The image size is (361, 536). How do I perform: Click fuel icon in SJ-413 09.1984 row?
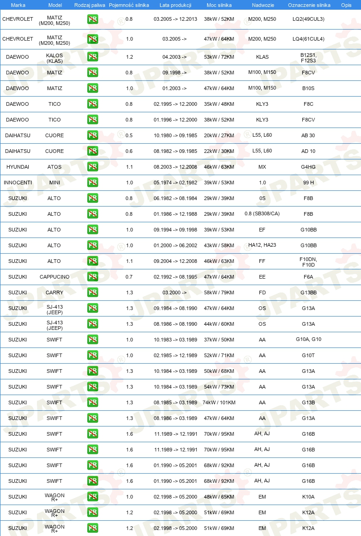pyautogui.click(x=92, y=308)
